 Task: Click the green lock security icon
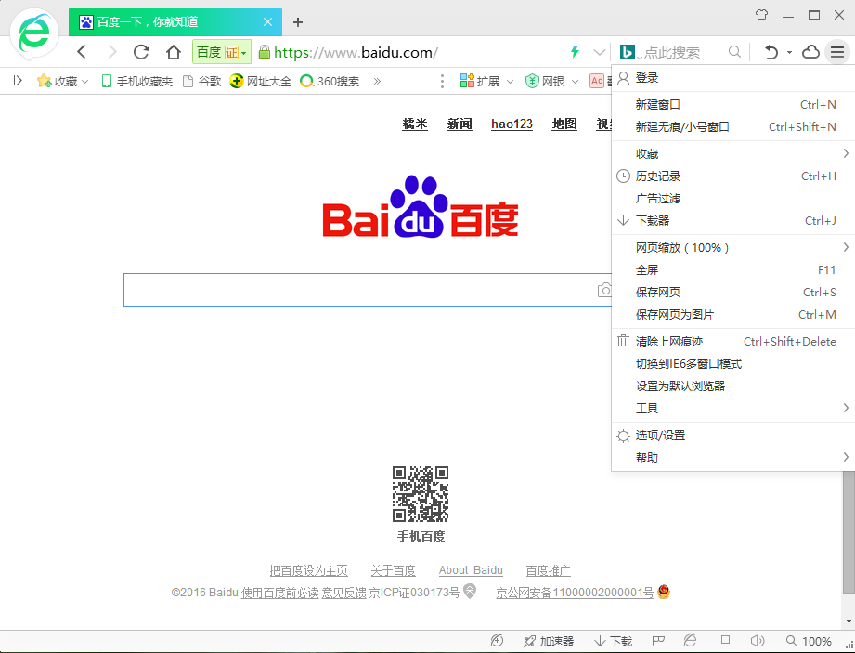[265, 52]
